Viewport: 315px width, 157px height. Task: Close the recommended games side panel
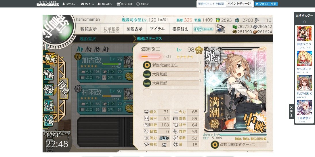pyautogui.click(x=291, y=112)
